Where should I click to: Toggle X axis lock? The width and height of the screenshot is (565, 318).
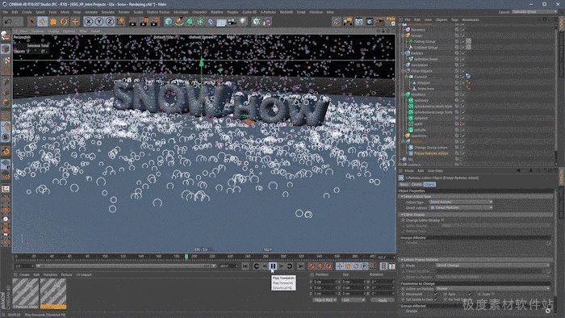coord(88,22)
